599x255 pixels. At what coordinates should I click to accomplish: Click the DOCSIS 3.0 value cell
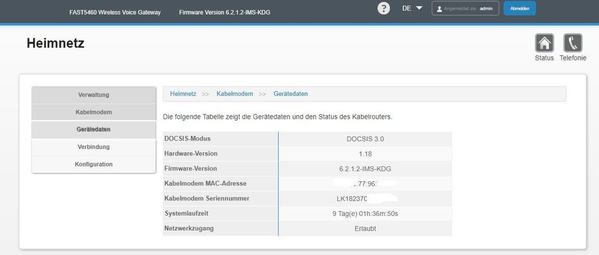click(365, 139)
